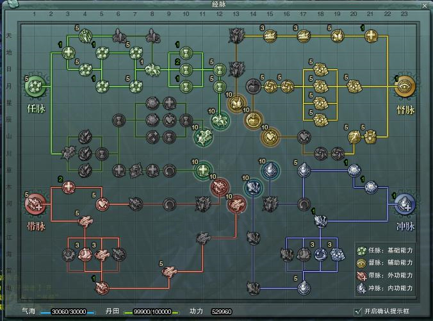
Task: Click the red plus node marked level 2
Action: pyautogui.click(x=69, y=188)
